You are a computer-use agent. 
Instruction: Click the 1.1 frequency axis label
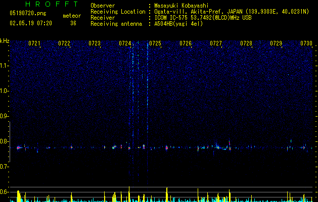coord(4,66)
